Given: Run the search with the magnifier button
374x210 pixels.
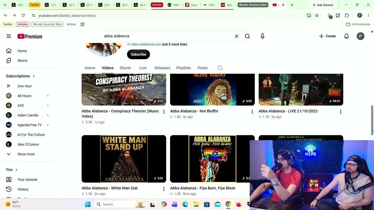Looking at the screenshot, I should click(x=247, y=36).
